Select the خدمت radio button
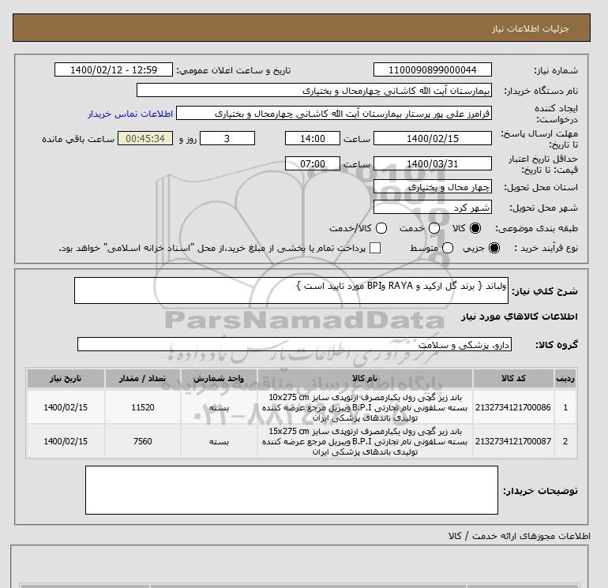Screen dimensions: 608x588 (434, 228)
